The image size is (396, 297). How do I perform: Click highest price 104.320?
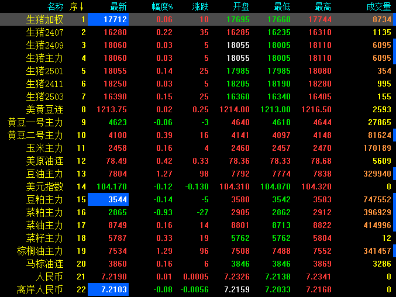click(316, 187)
